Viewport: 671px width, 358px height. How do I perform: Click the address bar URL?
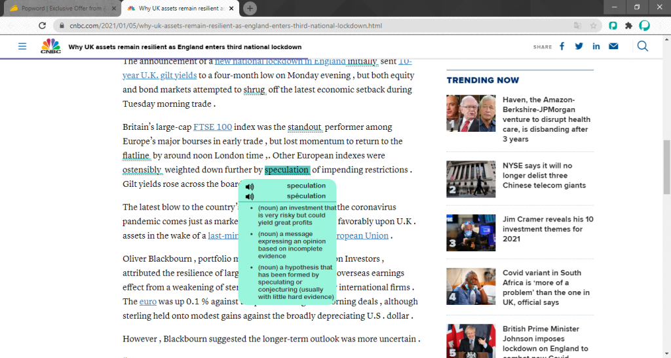pyautogui.click(x=226, y=26)
